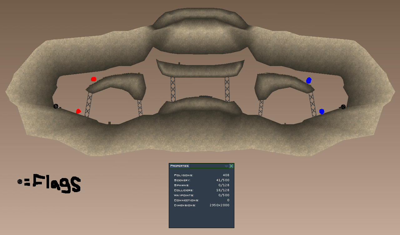
Task: Click the Colliders value 18/128
Action: pyautogui.click(x=223, y=190)
